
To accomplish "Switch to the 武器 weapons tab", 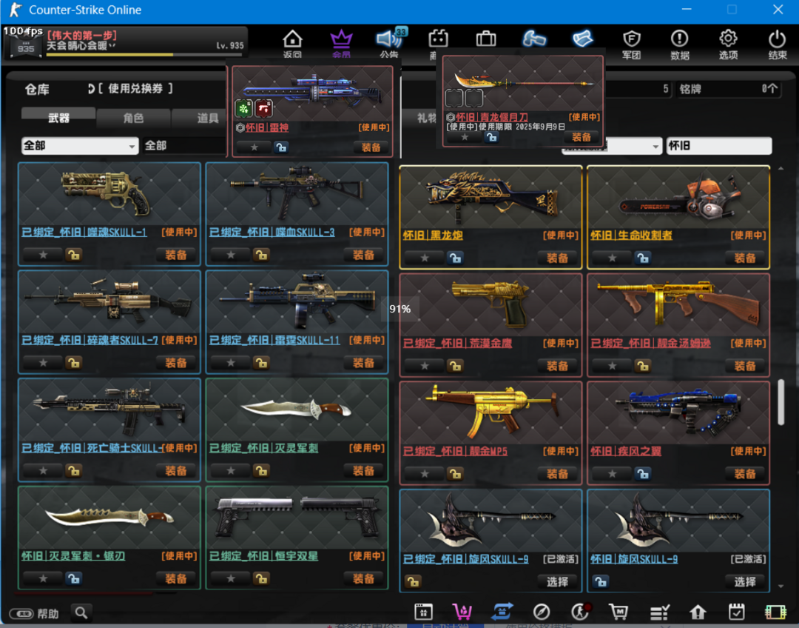I will (x=58, y=118).
